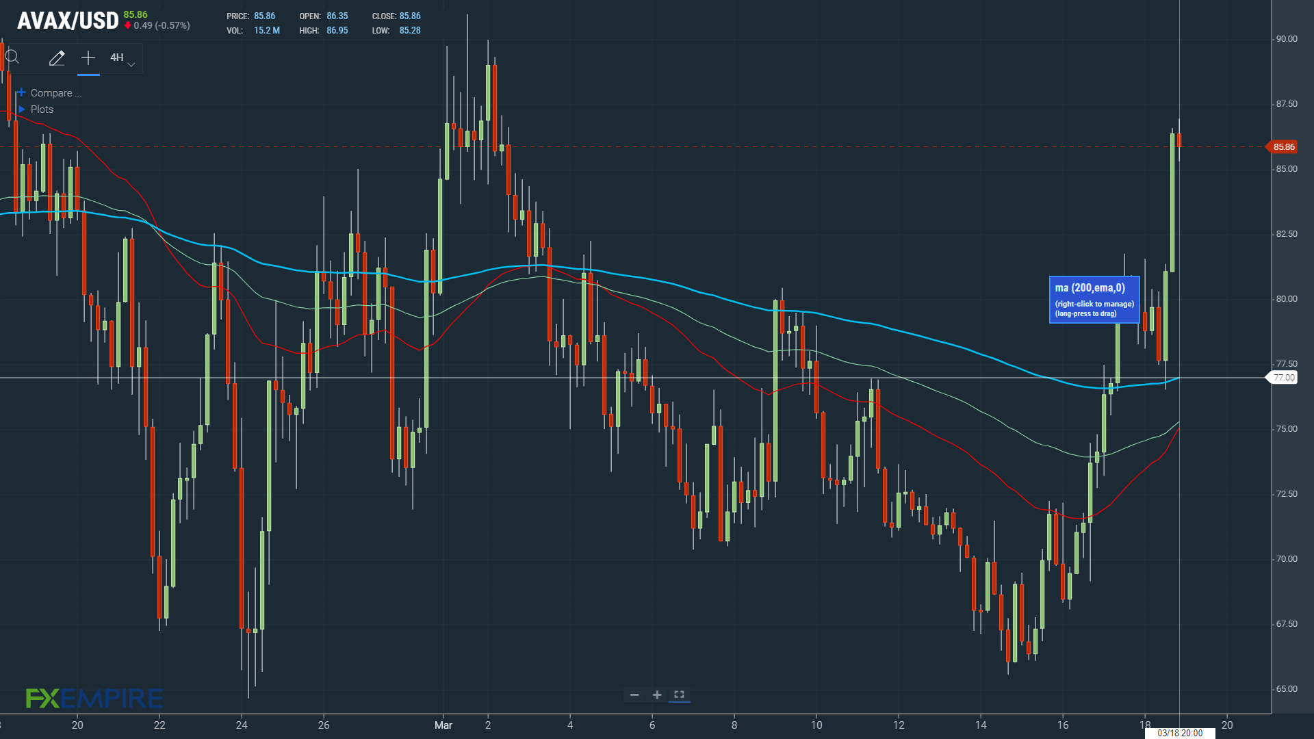Zoom out chart with minus button

pos(634,695)
